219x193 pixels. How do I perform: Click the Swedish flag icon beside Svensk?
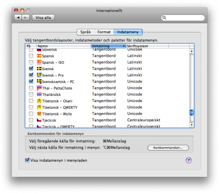tap(39, 69)
